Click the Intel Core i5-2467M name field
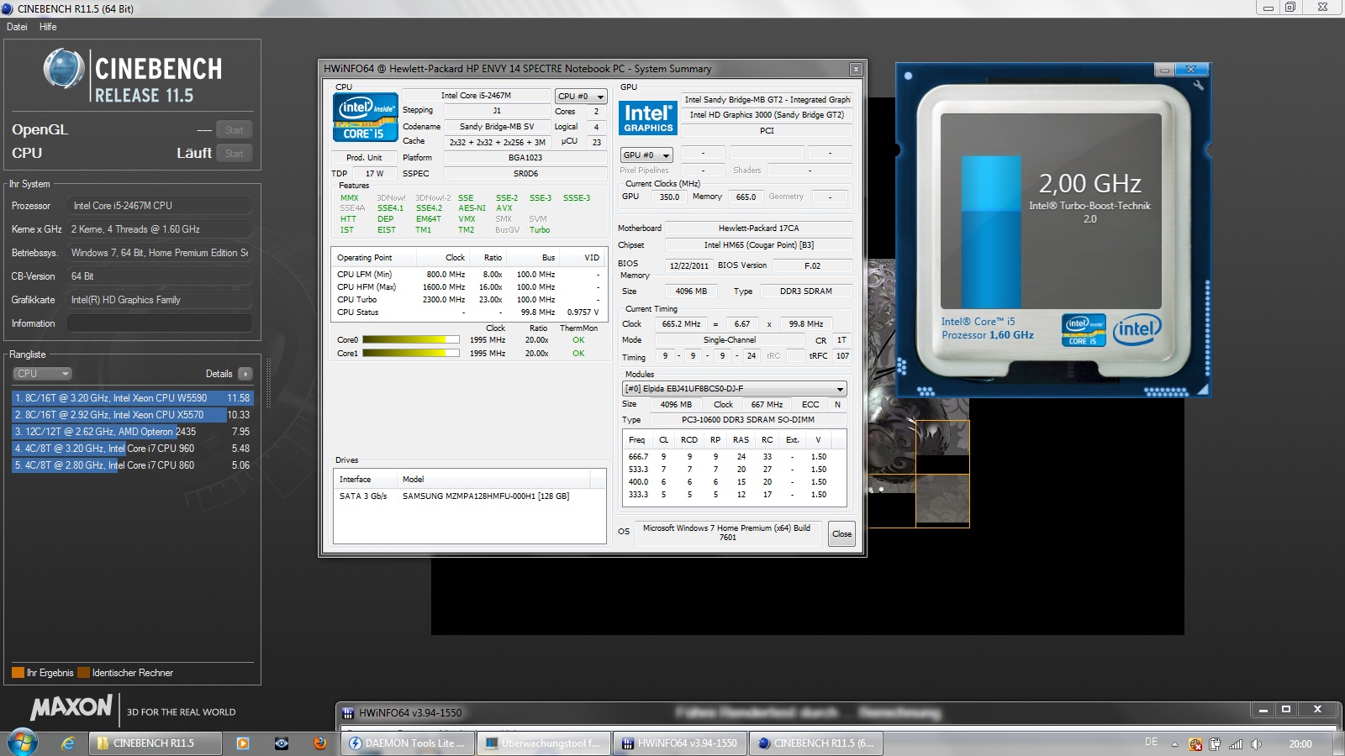 click(476, 96)
